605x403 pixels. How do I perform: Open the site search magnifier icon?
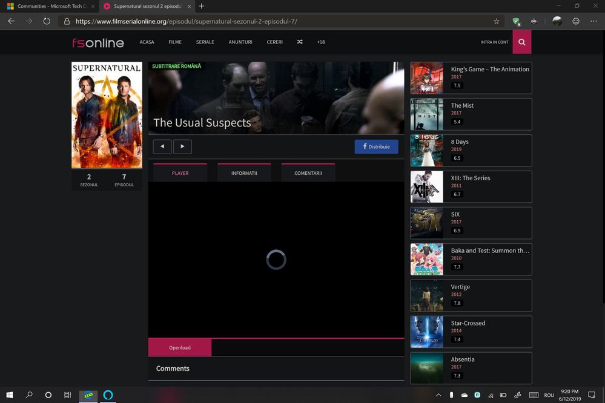[521, 42]
